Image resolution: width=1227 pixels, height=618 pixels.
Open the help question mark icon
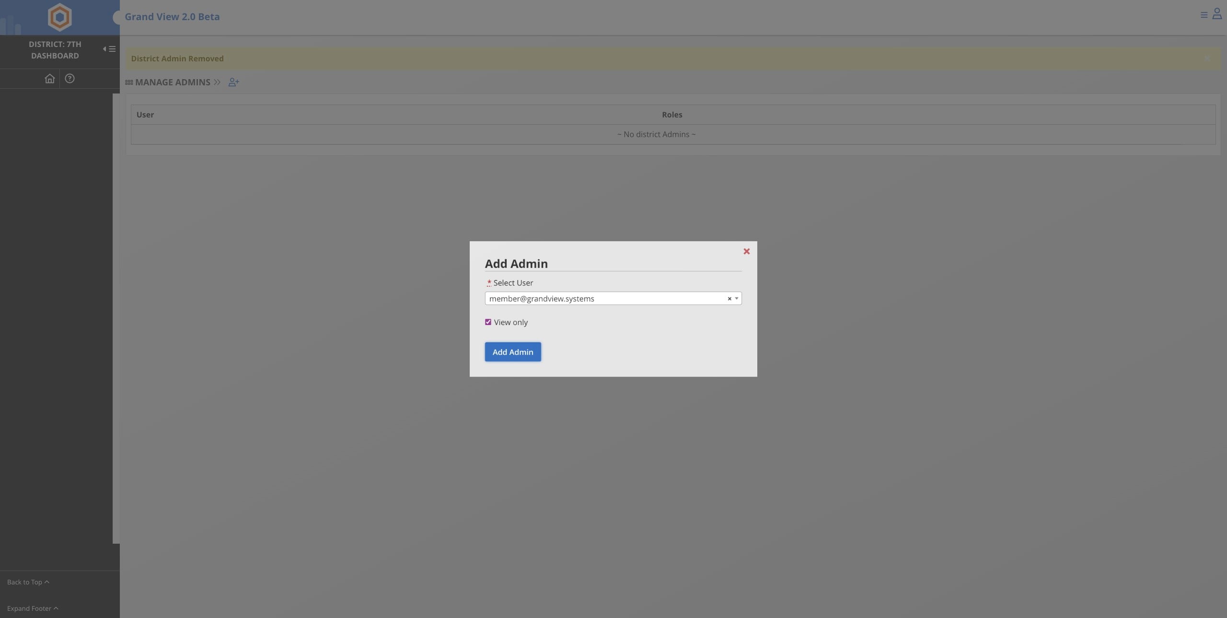(69, 79)
